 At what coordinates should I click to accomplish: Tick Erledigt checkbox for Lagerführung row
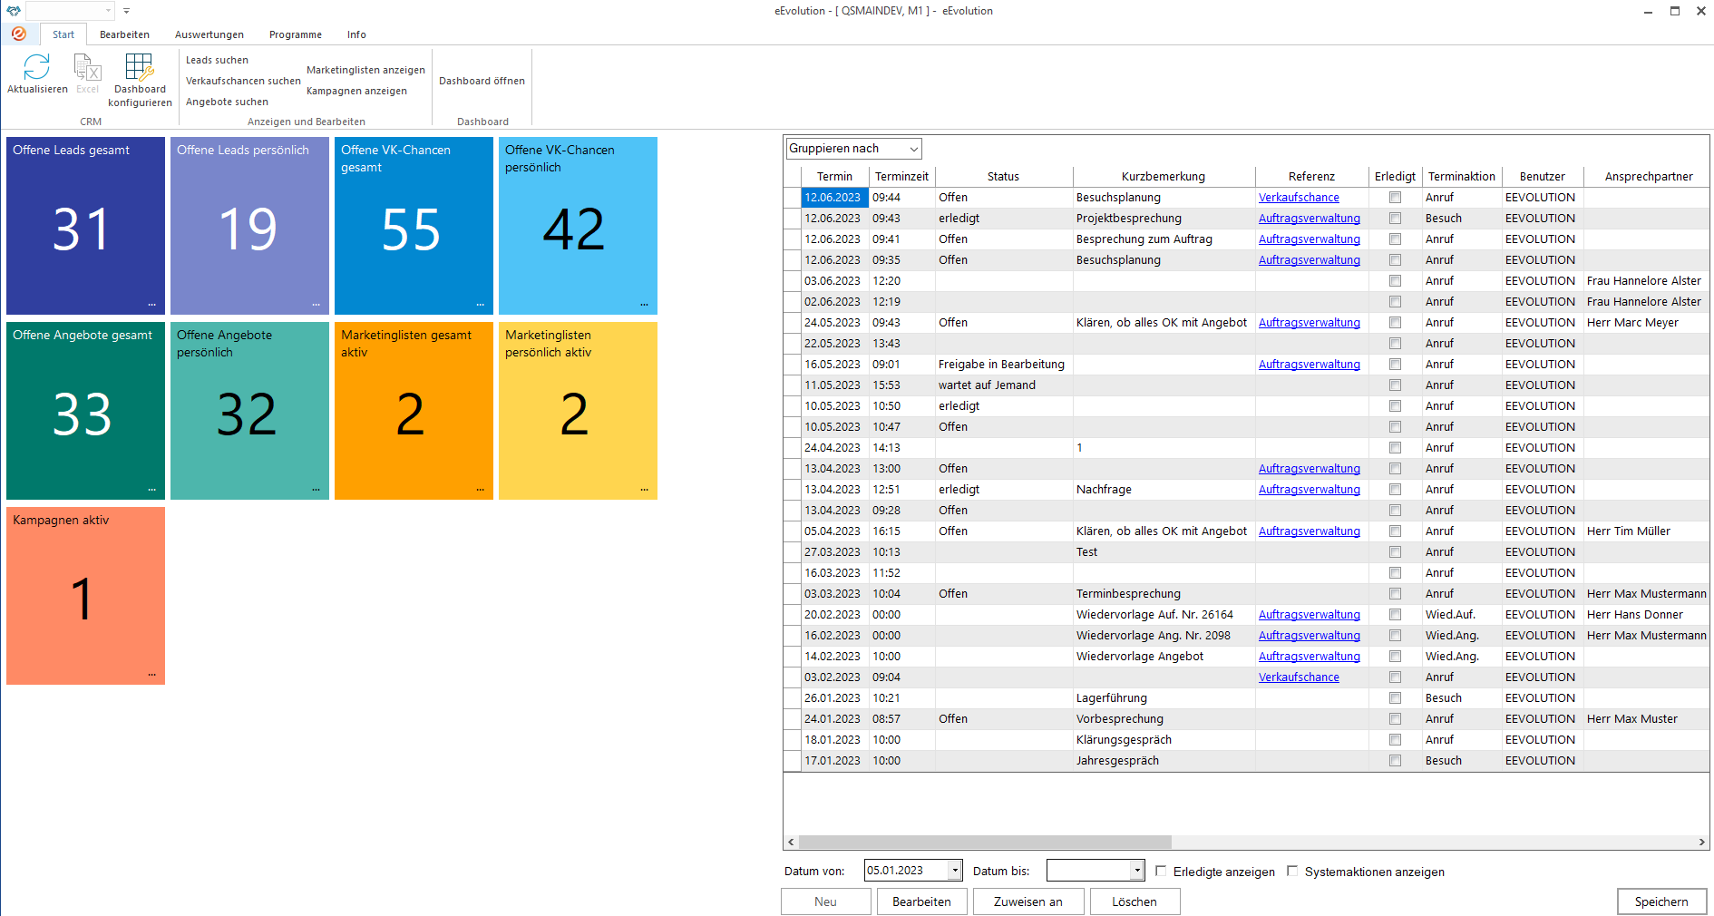1395,698
